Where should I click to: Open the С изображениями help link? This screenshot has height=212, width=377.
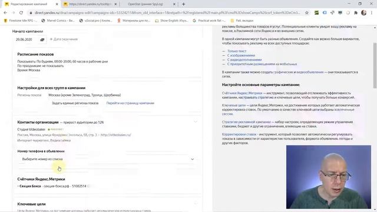pos(241,55)
